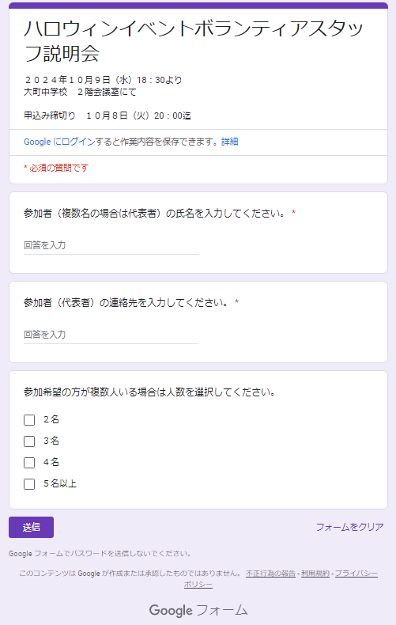Click the 申込み締切り deadline line
This screenshot has height=625, width=396.
pos(107,116)
